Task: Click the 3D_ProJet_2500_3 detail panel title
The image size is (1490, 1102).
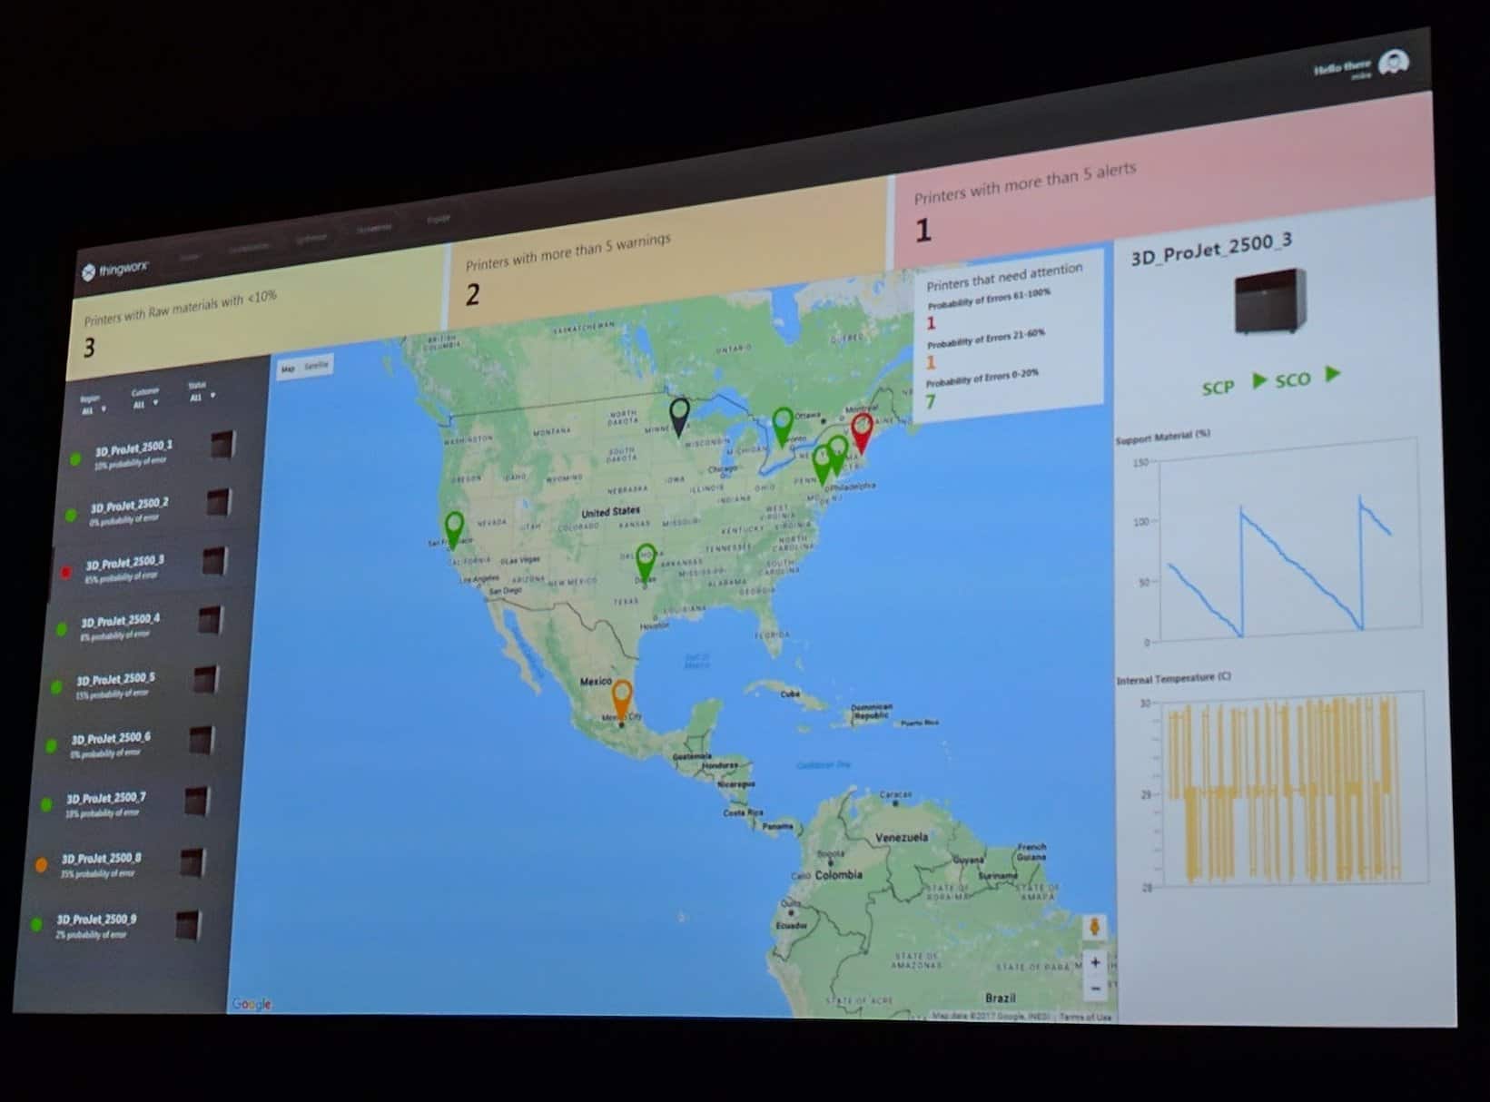Action: [x=1210, y=248]
